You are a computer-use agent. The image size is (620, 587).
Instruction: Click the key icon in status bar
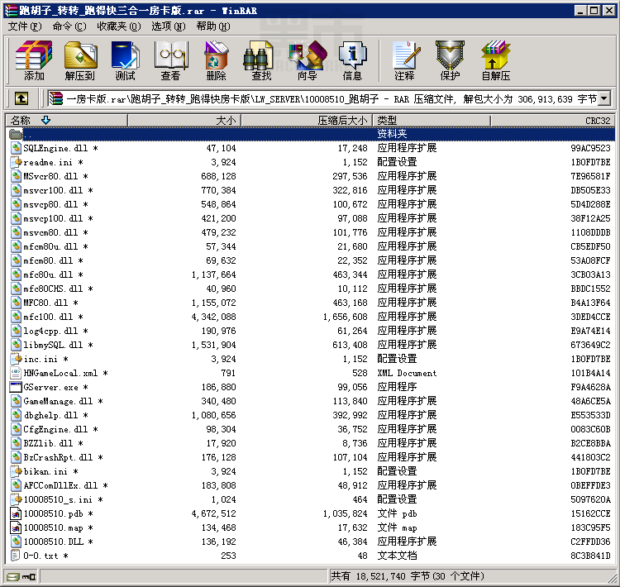coord(28,577)
